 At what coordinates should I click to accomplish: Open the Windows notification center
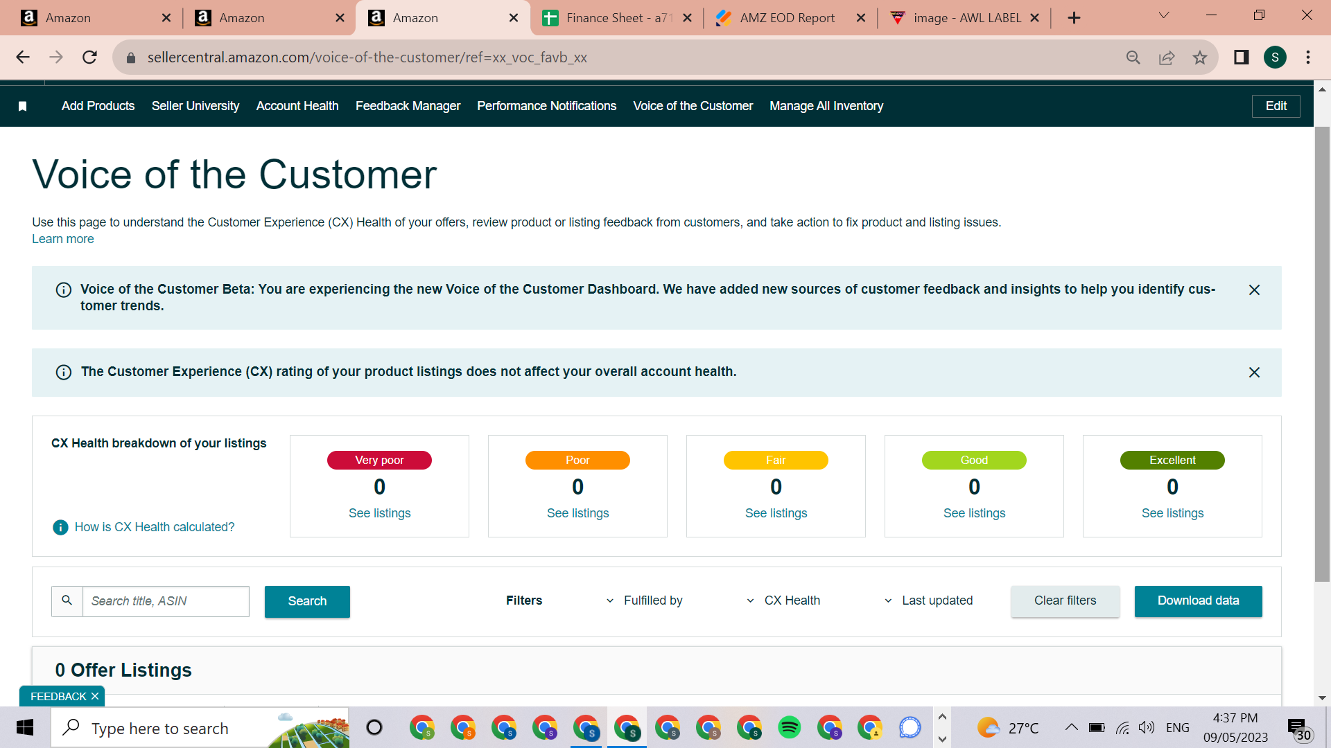pyautogui.click(x=1300, y=729)
